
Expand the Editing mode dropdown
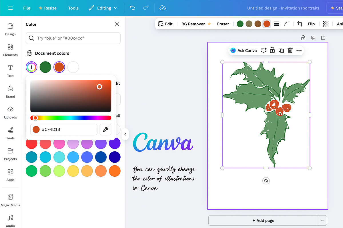tap(103, 8)
